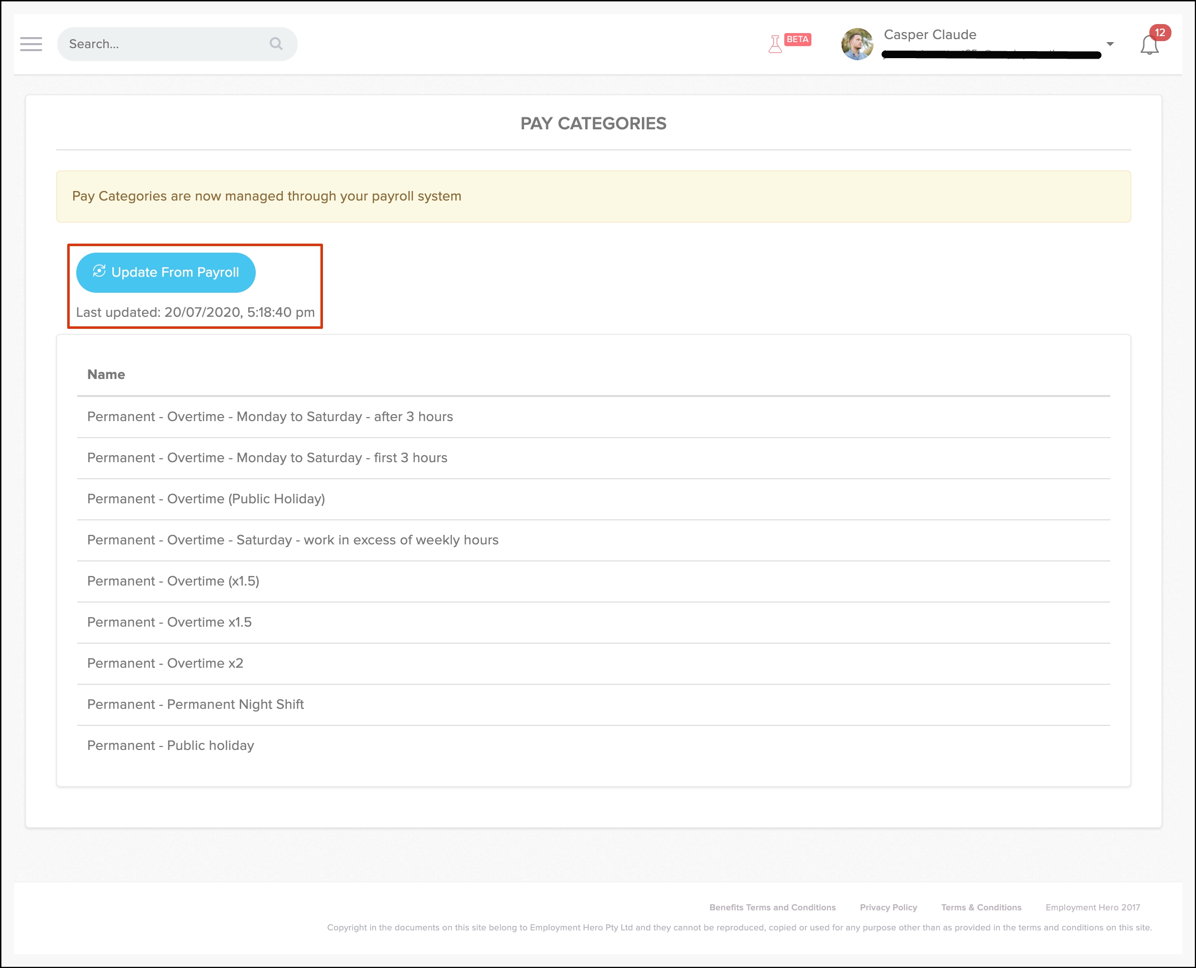Viewport: 1196px width, 968px height.
Task: Open Benefits Terms and Conditions link
Action: pyautogui.click(x=772, y=907)
